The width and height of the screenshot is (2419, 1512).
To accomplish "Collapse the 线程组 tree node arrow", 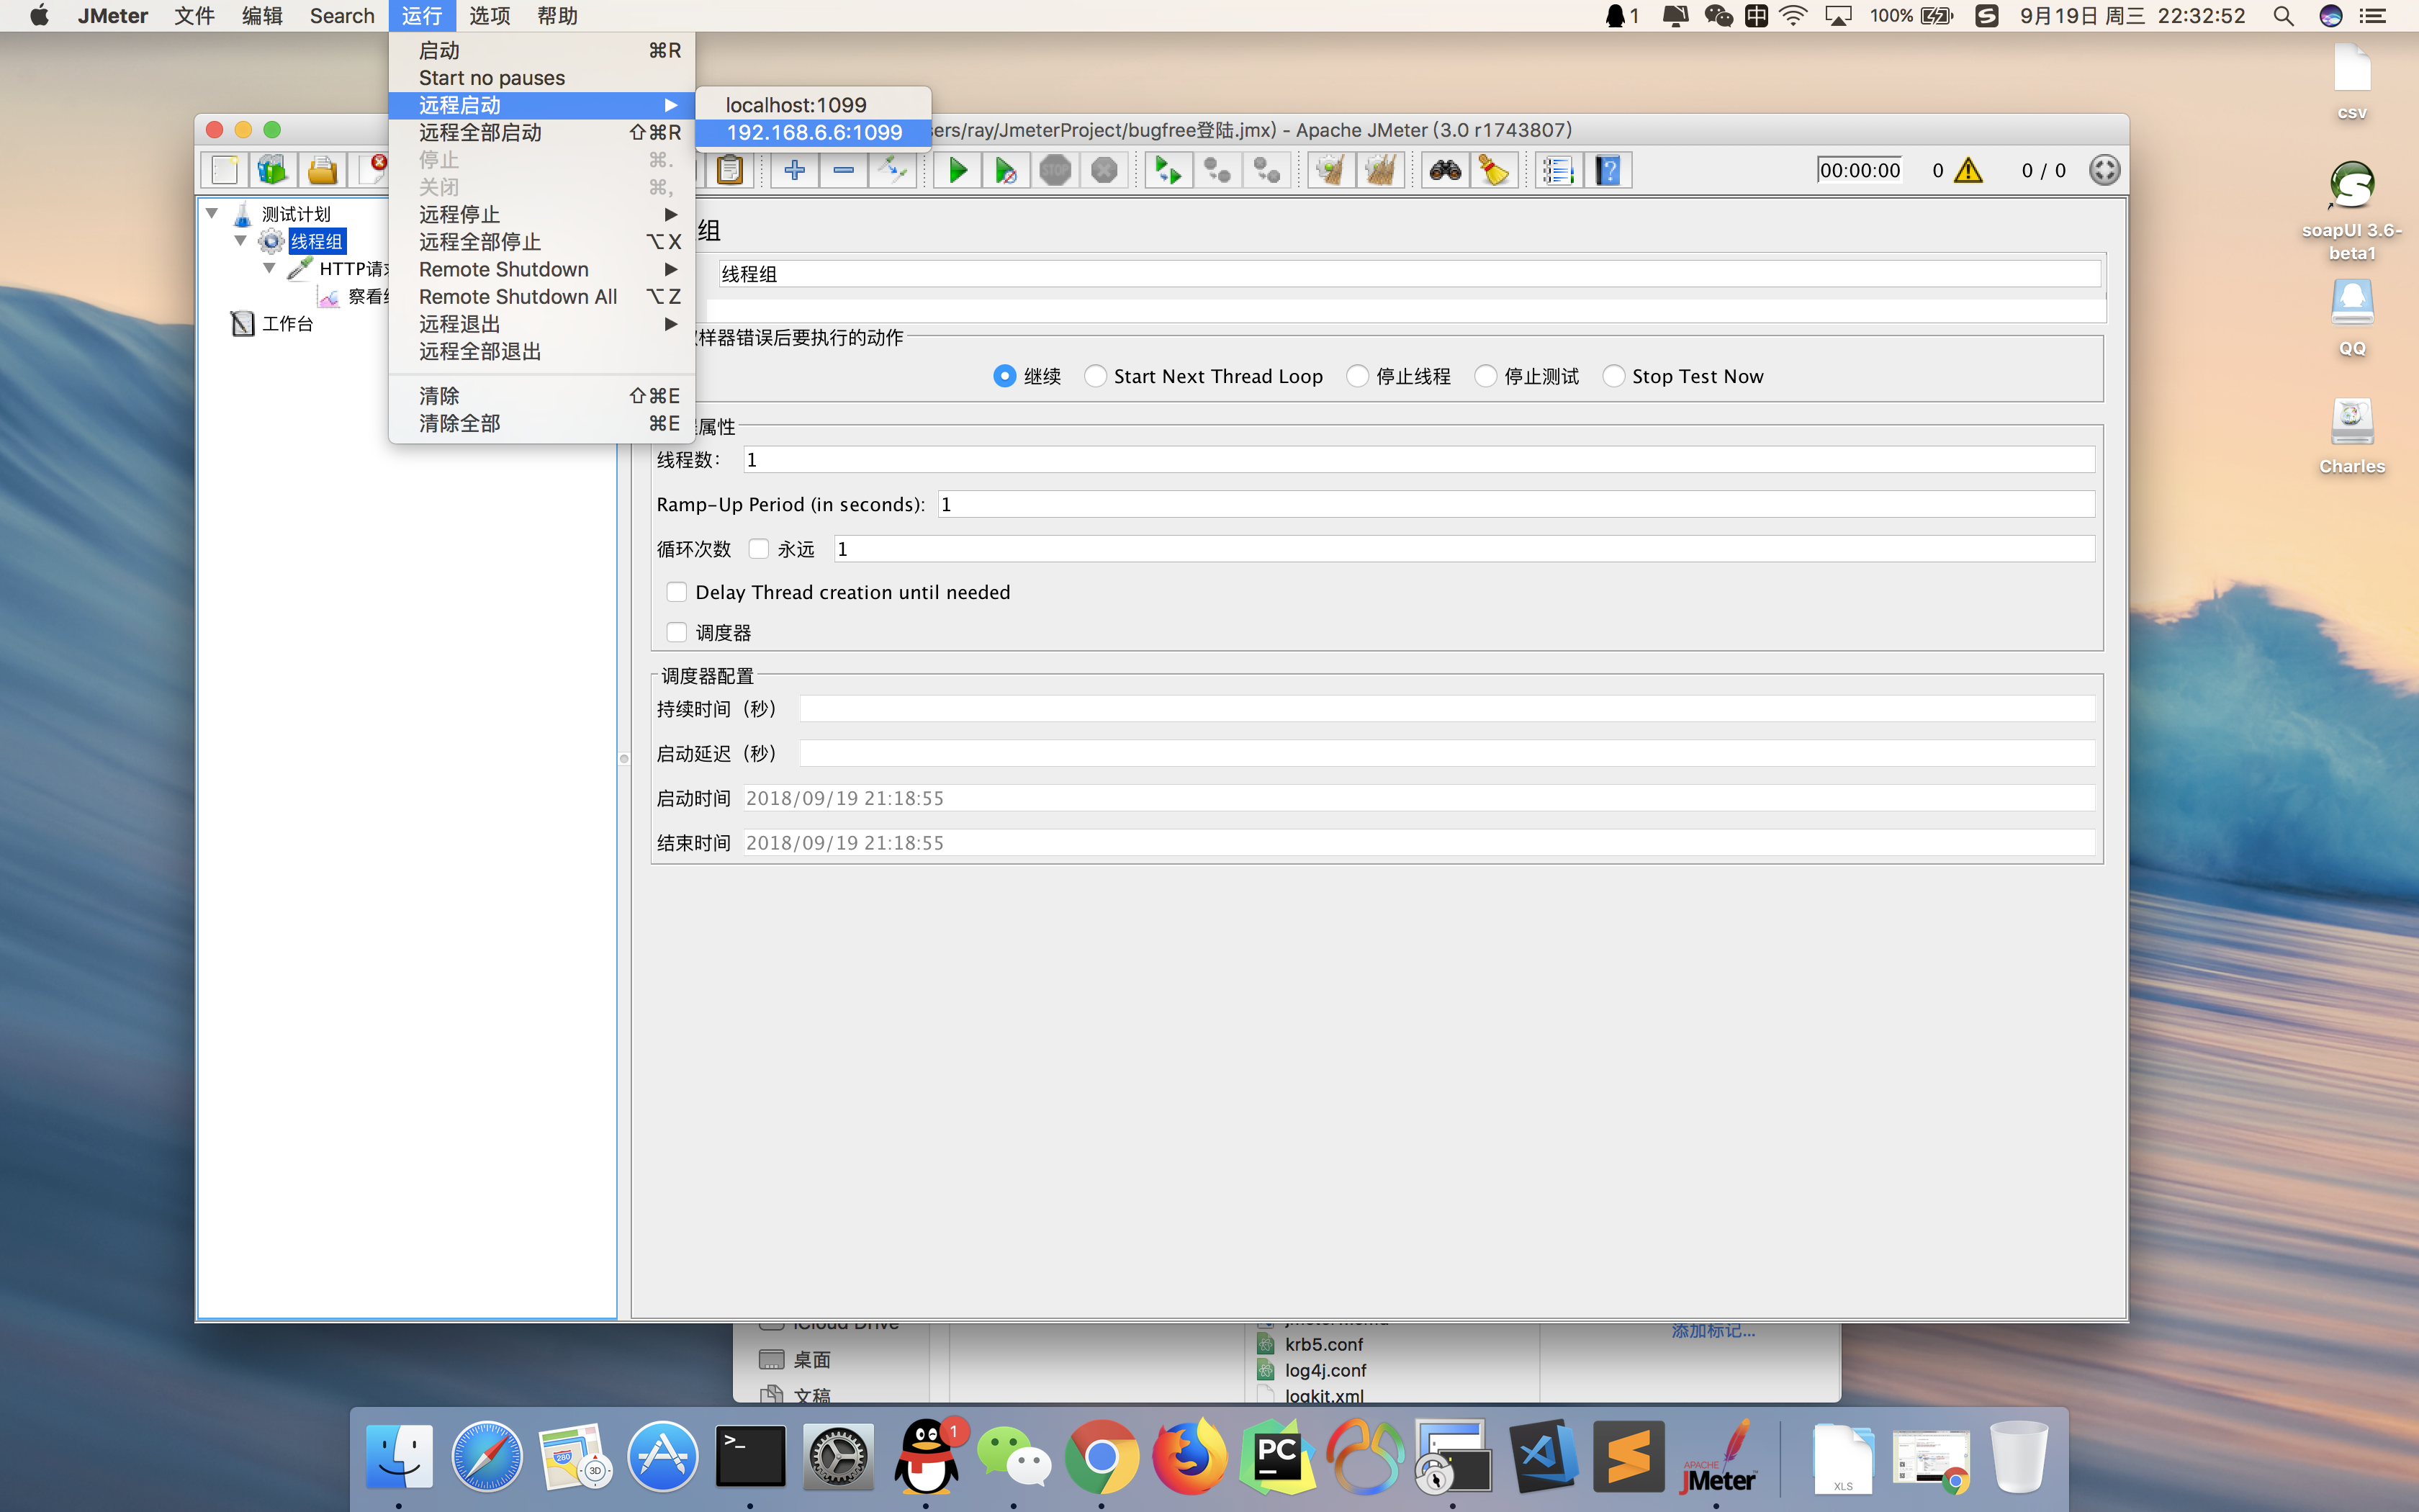I will click(x=241, y=241).
